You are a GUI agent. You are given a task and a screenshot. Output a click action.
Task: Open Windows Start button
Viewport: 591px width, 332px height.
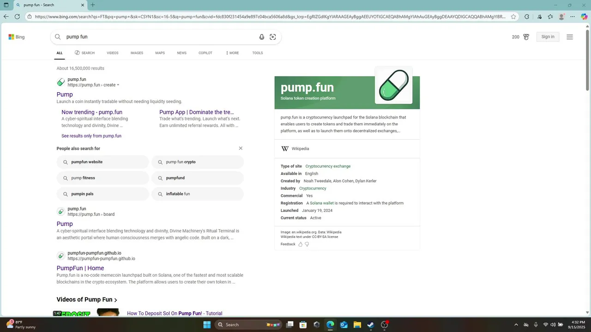207,325
